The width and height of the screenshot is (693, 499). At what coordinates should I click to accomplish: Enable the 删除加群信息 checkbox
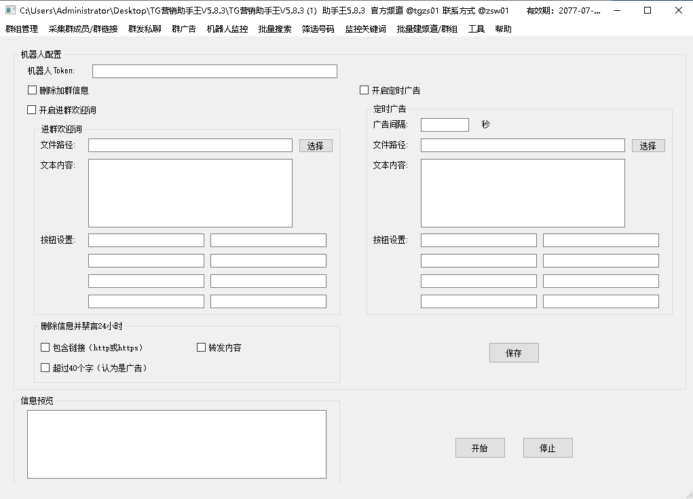click(x=32, y=90)
